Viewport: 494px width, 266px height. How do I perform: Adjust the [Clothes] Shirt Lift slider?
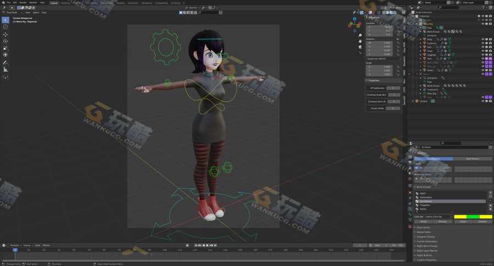[394, 102]
